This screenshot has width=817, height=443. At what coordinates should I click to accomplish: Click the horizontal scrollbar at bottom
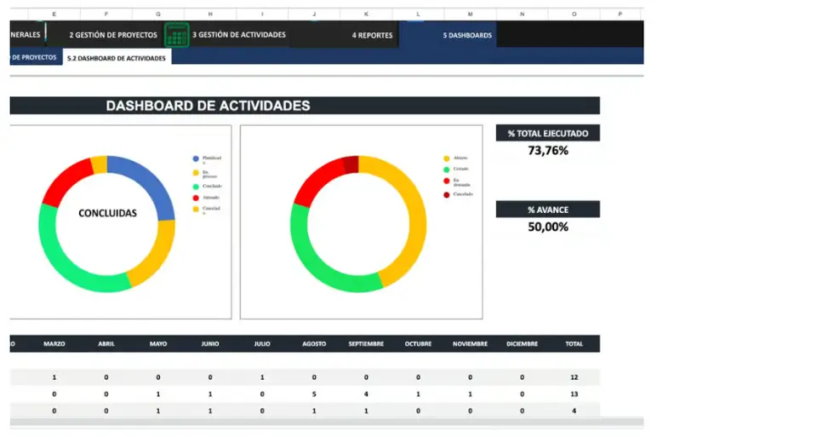323,422
